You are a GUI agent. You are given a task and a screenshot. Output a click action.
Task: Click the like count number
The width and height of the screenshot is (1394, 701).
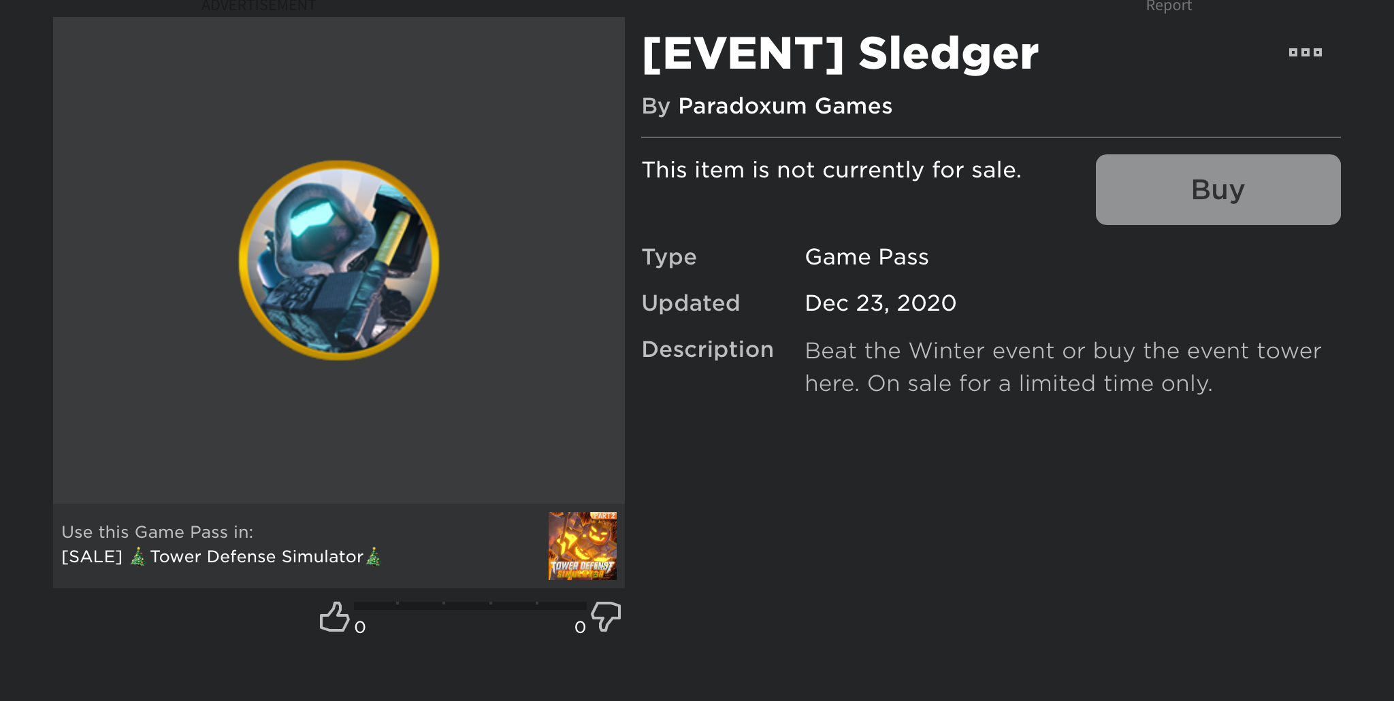click(x=360, y=628)
